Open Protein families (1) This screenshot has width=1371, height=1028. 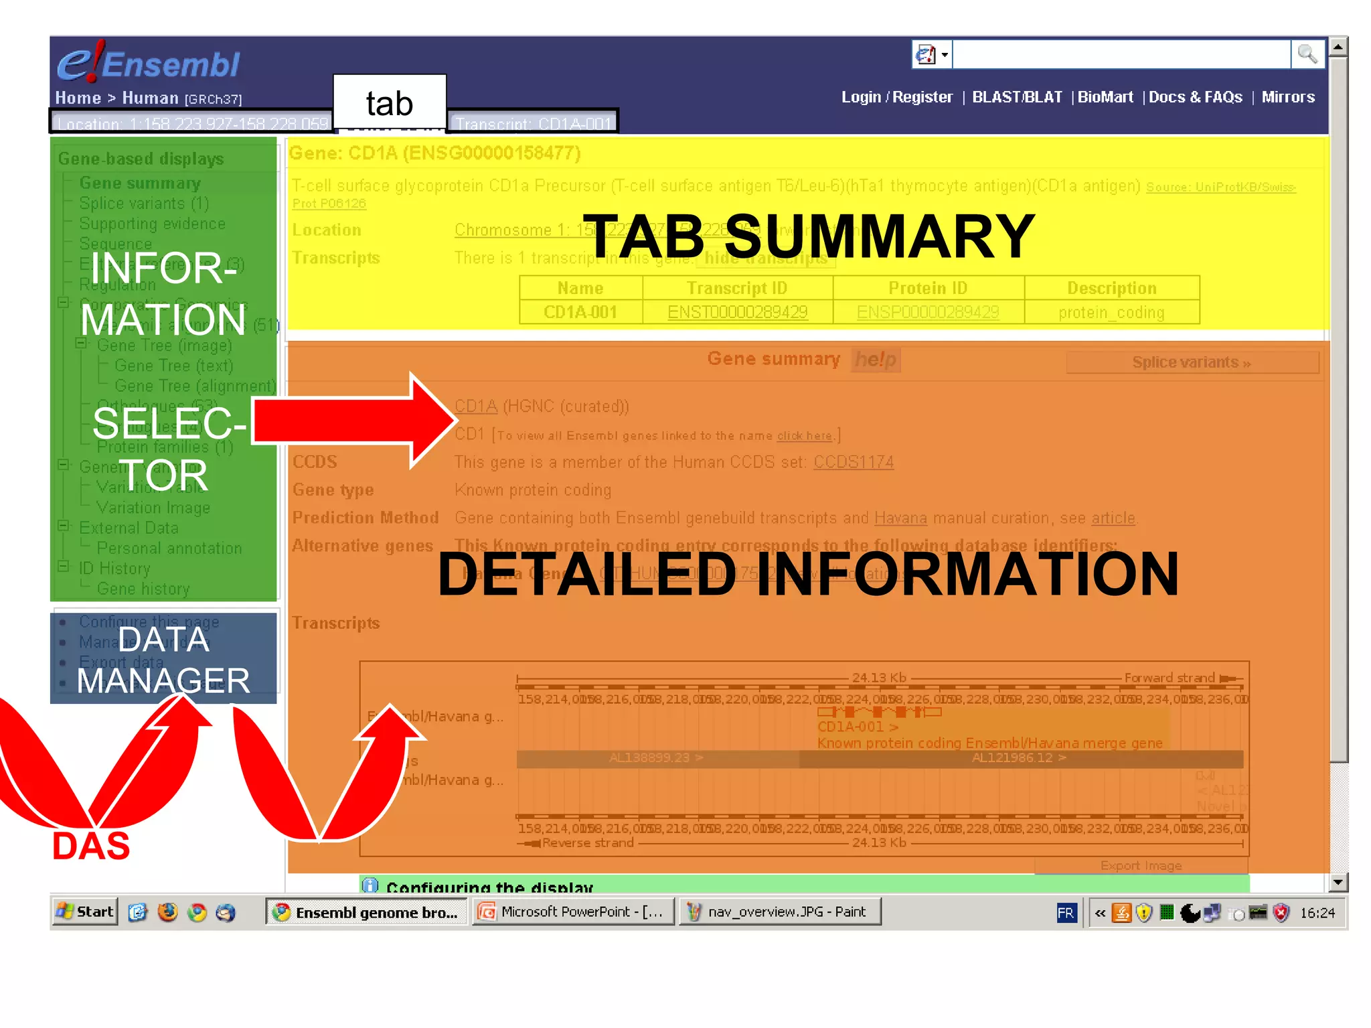pos(165,447)
